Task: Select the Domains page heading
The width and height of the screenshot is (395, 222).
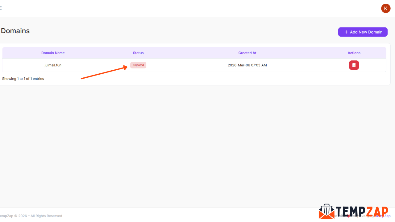Action: click(x=15, y=31)
